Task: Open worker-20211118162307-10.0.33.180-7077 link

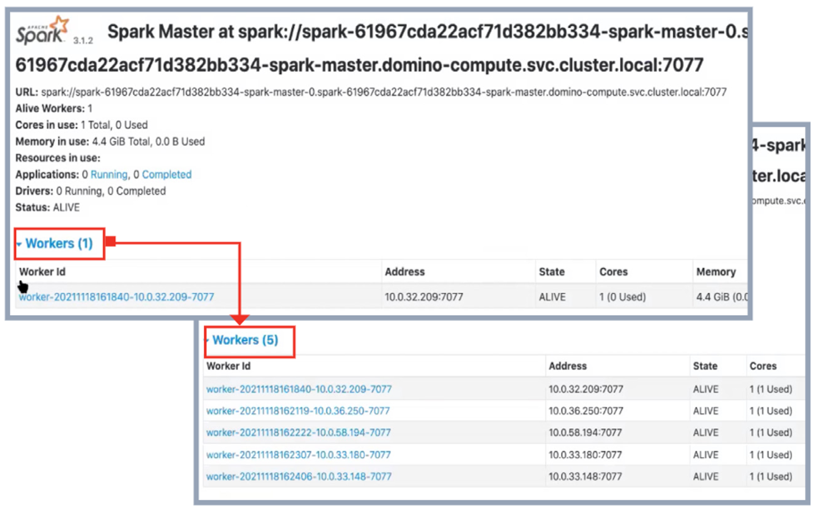Action: [298, 455]
